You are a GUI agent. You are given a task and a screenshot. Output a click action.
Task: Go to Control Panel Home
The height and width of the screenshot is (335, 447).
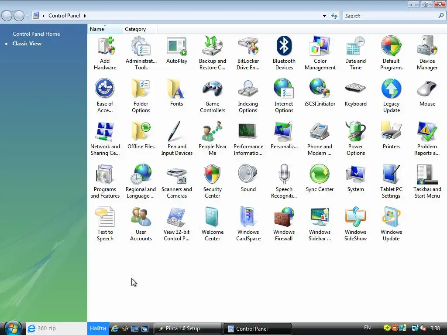click(x=36, y=34)
